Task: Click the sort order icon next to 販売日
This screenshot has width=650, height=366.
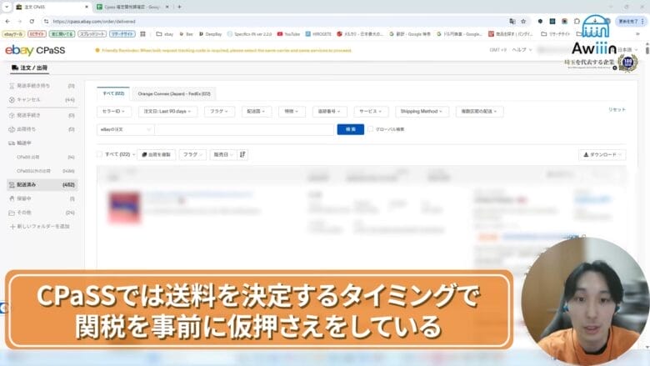Action: click(242, 154)
